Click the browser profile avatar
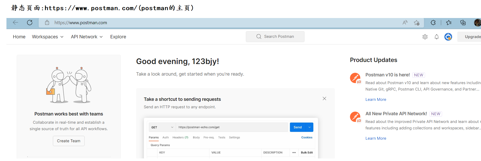481x161 pixels. [477, 23]
